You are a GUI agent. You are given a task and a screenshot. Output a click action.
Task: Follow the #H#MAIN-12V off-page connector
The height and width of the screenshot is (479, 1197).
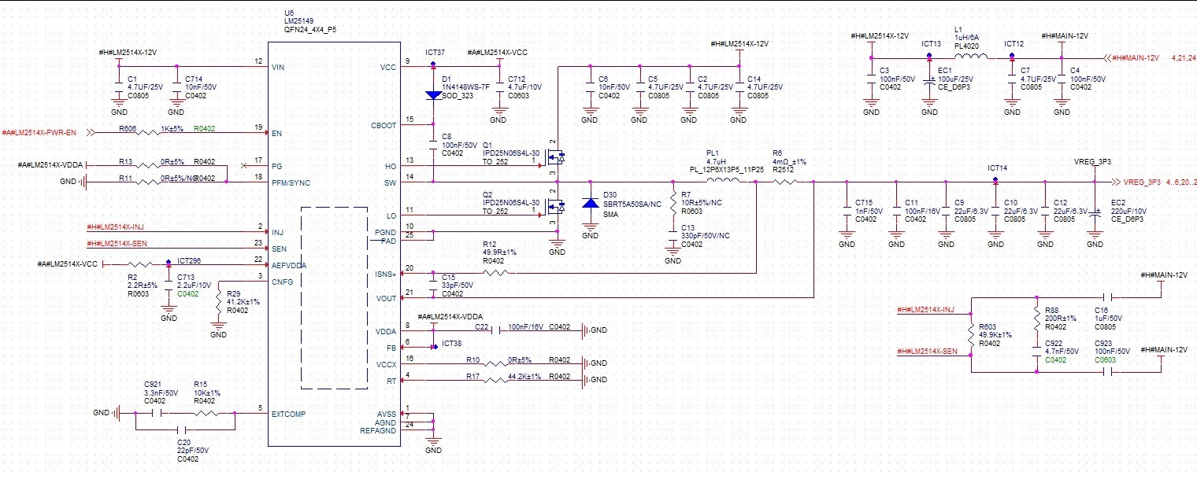[1132, 57]
